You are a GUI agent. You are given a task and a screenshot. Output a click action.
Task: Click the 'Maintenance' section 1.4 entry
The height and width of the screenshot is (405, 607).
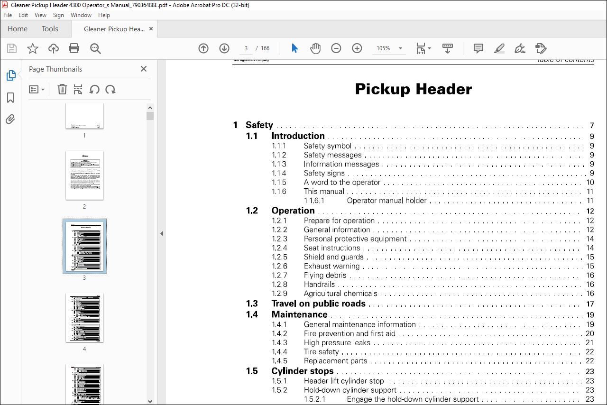[299, 314]
